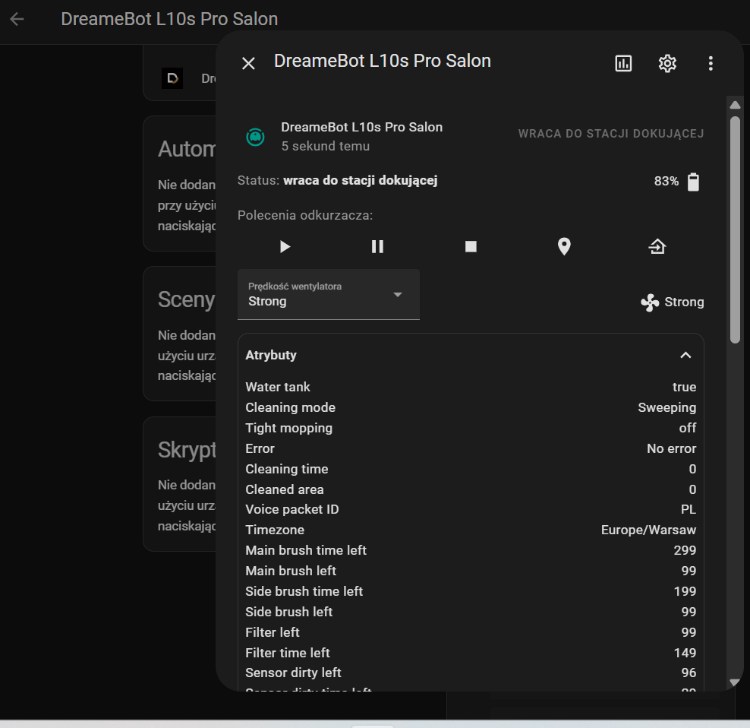Click the dialog title 'DreameBot L10s Pro Salon'
Screen dimensions: 750x728
tap(382, 62)
